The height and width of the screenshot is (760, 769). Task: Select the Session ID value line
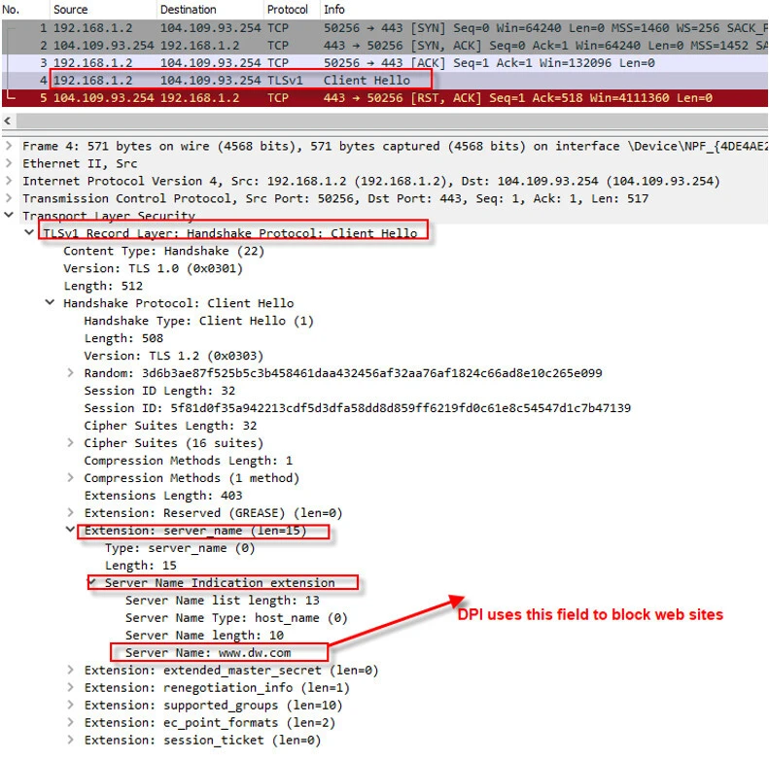pyautogui.click(x=357, y=408)
